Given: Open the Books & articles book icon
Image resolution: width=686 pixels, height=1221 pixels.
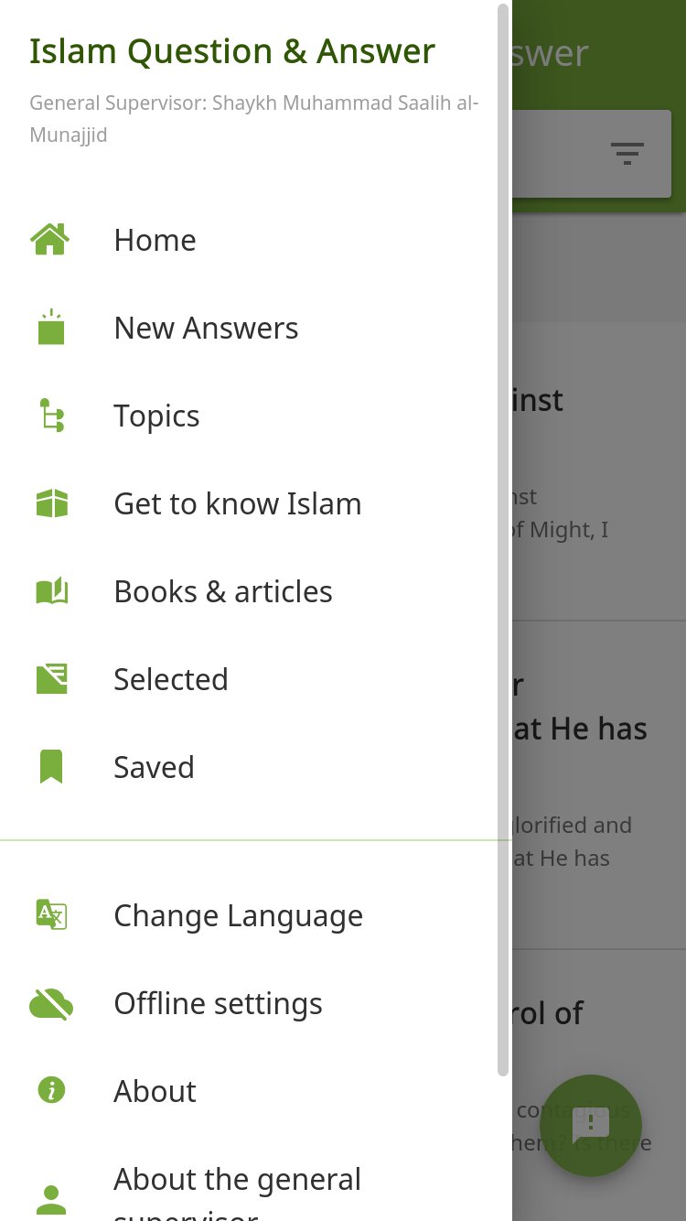Looking at the screenshot, I should click(51, 591).
